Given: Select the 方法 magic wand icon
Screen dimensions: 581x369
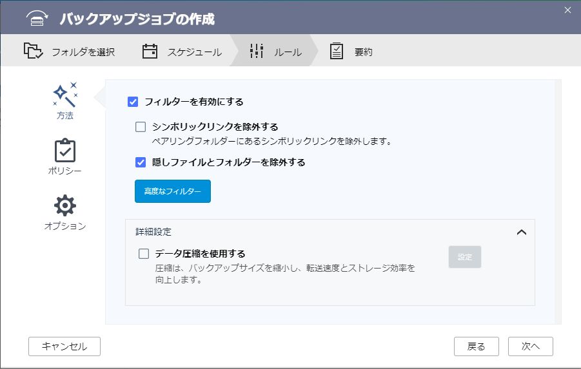Looking at the screenshot, I should click(x=65, y=95).
